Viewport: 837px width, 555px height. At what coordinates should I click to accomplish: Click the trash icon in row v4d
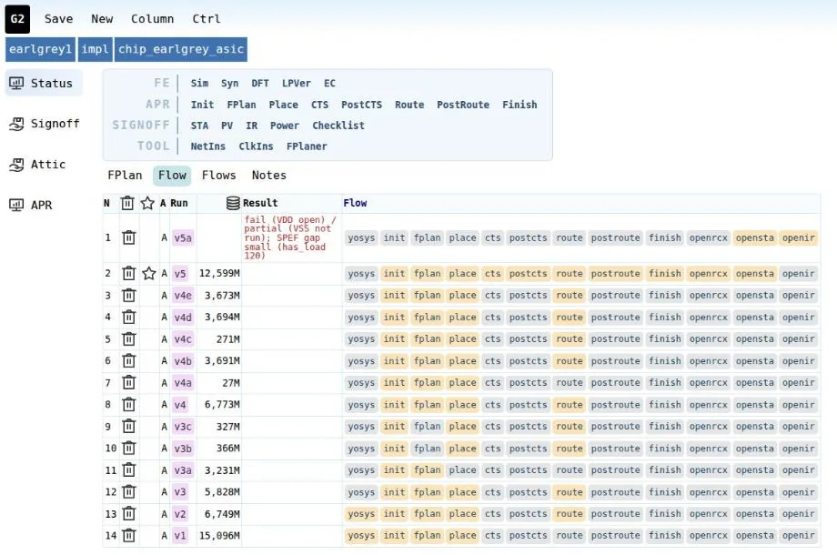click(x=128, y=317)
